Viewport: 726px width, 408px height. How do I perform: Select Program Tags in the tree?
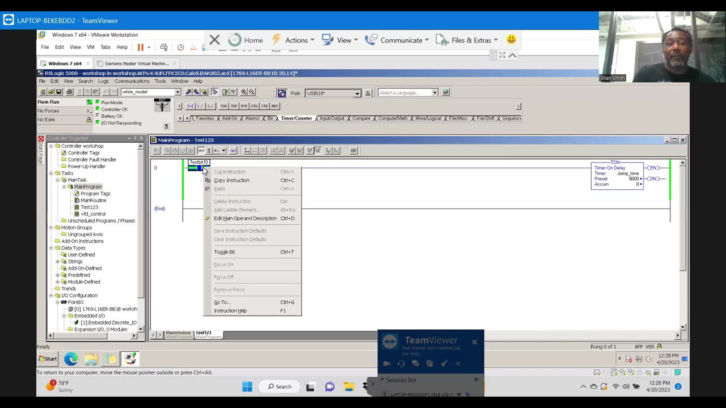(x=95, y=193)
